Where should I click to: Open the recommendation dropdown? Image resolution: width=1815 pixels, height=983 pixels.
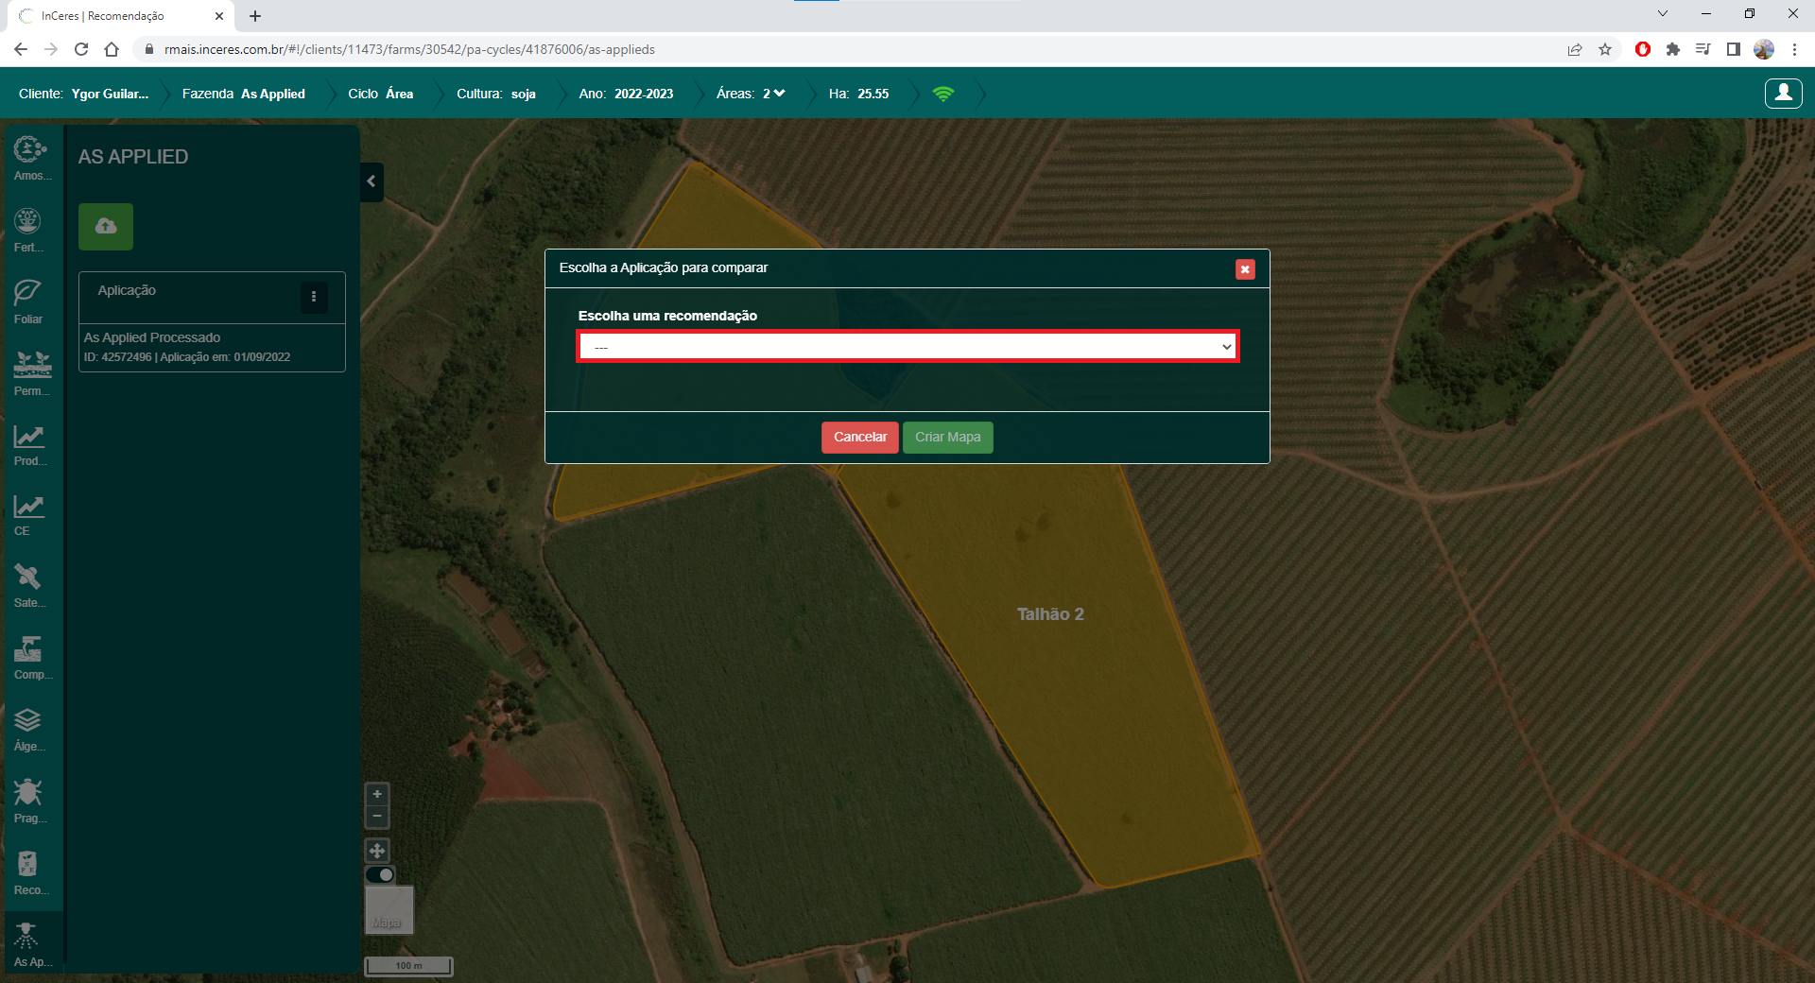(907, 347)
